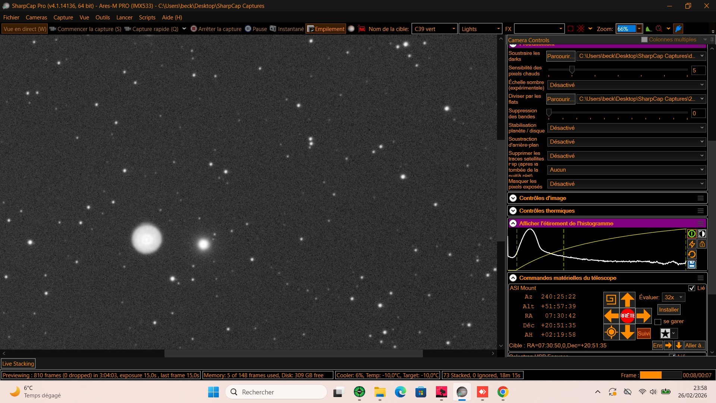Open the Outils menu
716x403 pixels.
[103, 18]
